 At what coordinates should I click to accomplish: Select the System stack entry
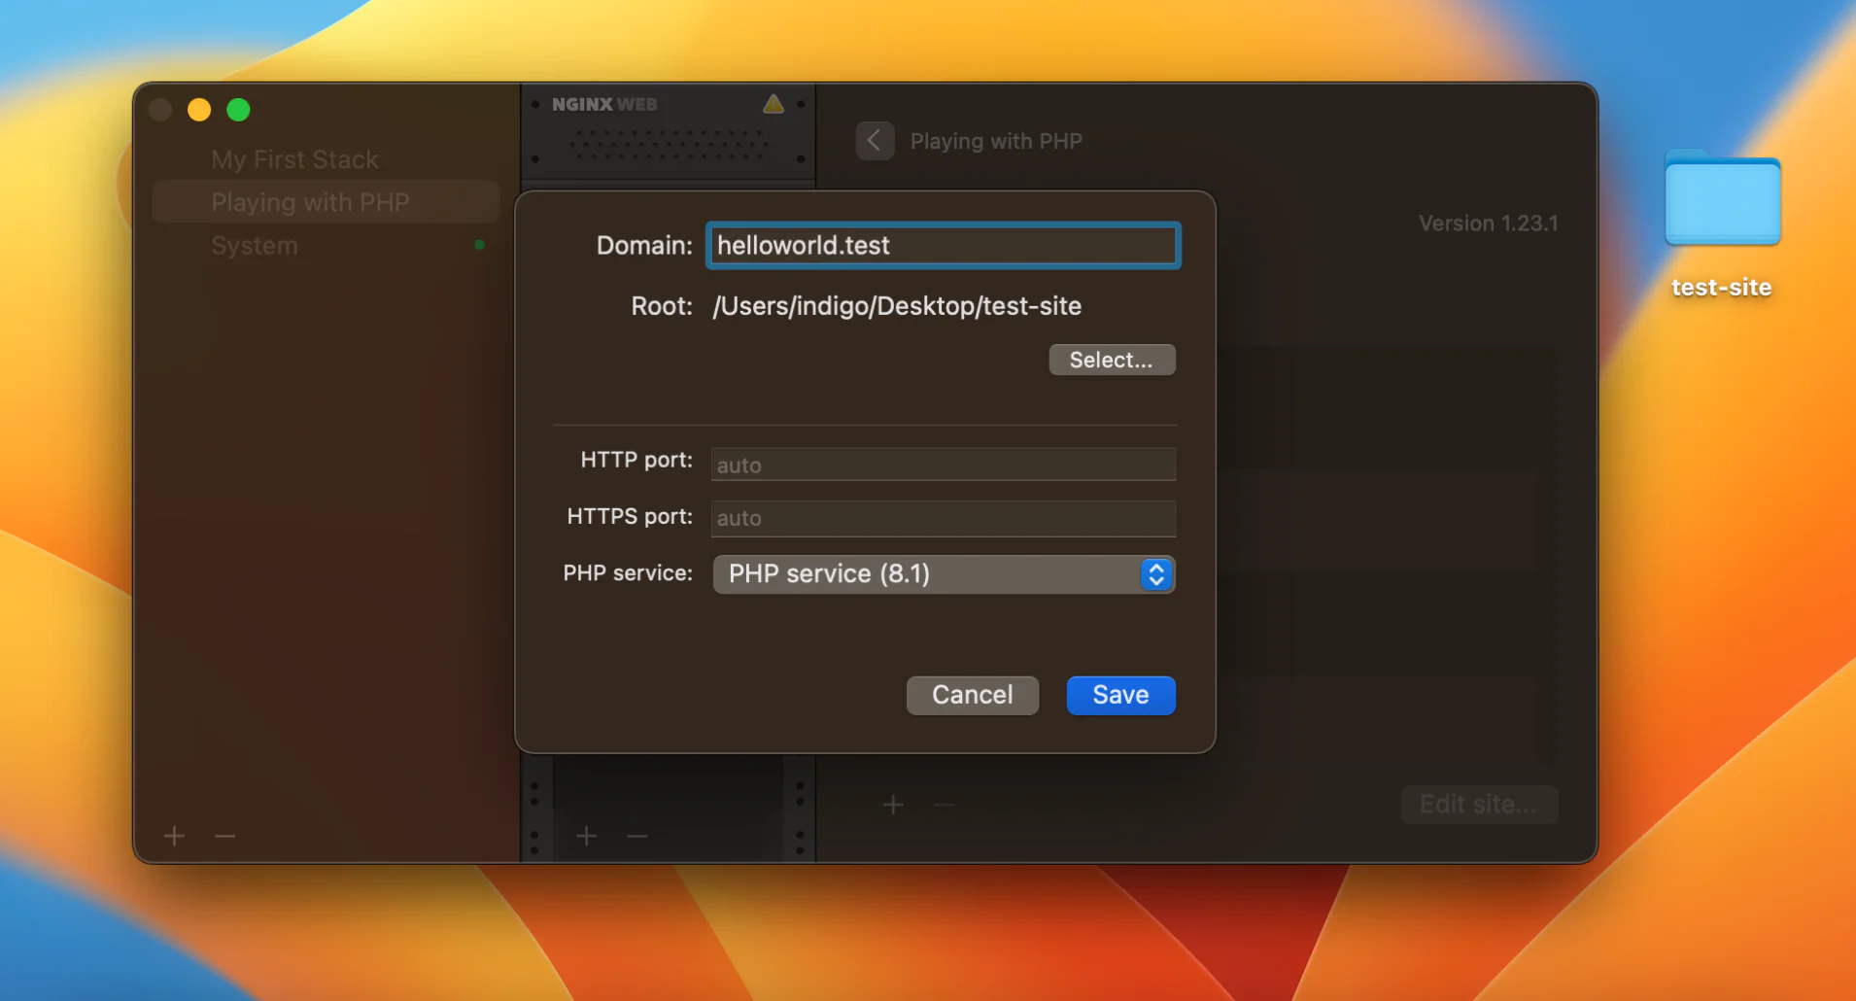(255, 246)
